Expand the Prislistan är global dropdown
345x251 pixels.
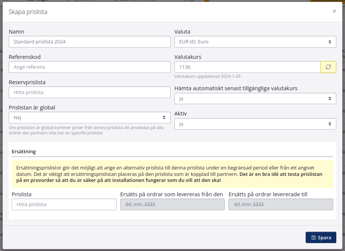point(89,117)
